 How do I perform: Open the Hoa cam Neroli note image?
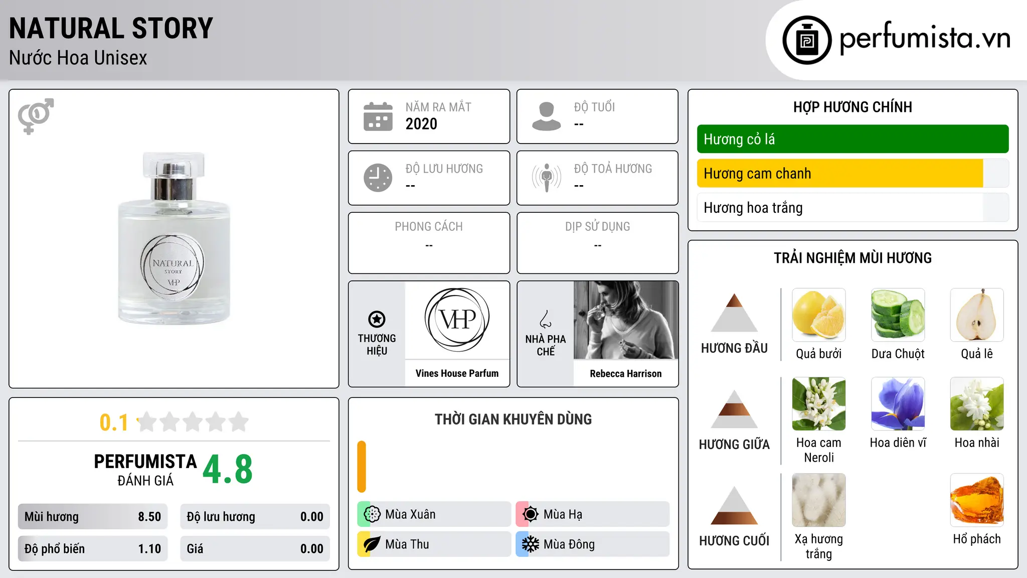(x=819, y=404)
